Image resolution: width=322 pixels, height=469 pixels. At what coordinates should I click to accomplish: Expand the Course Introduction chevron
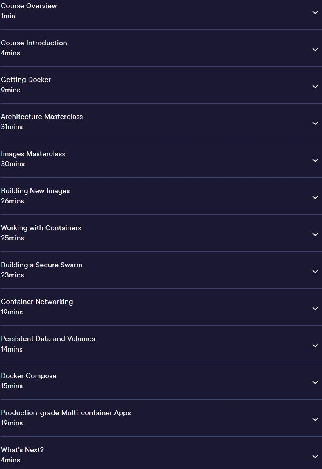(x=315, y=50)
